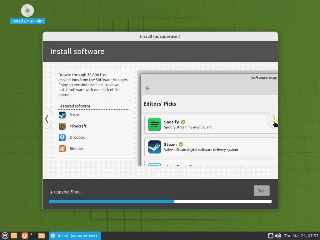
Task: Click the "Editors' Picks" heading
Action: [160, 104]
